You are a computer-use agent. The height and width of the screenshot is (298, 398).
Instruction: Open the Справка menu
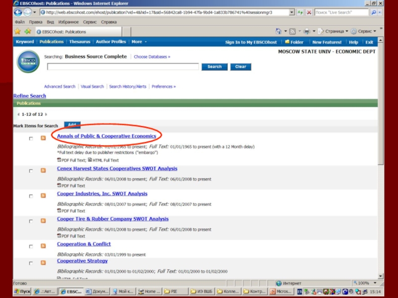[x=108, y=22]
